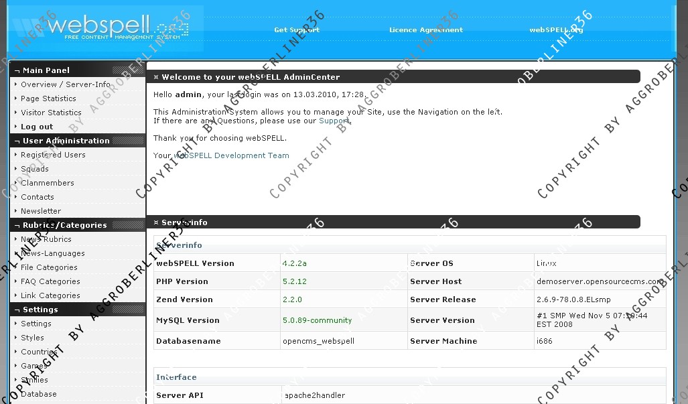Open Styles settings
This screenshot has height=404, width=688.
pos(32,337)
